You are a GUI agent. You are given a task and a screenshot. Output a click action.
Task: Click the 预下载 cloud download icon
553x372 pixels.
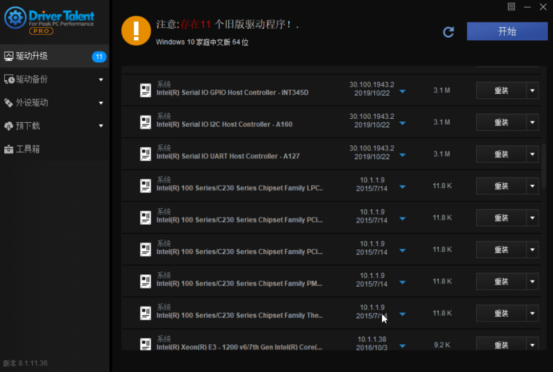9,126
